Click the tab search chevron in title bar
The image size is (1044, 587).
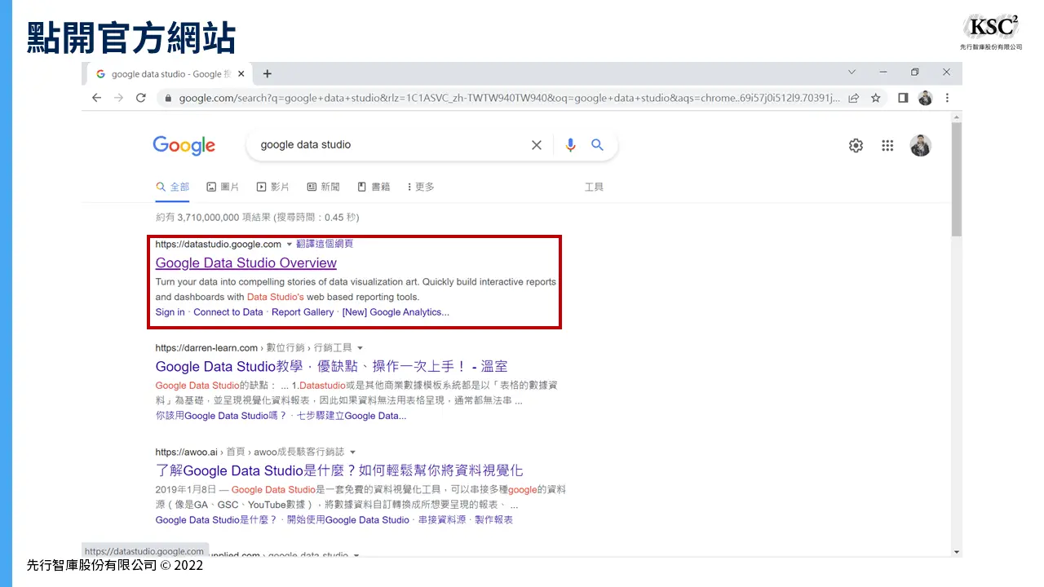coord(852,73)
